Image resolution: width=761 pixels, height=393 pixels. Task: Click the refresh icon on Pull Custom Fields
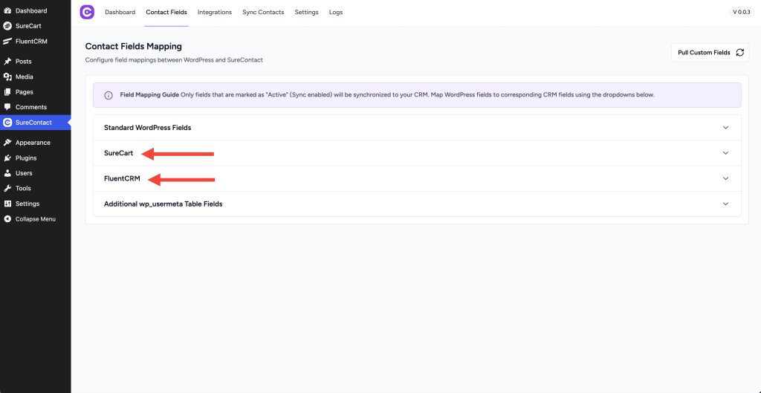click(x=739, y=53)
